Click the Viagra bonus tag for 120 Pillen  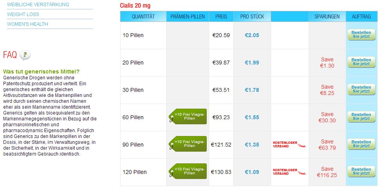(188, 171)
